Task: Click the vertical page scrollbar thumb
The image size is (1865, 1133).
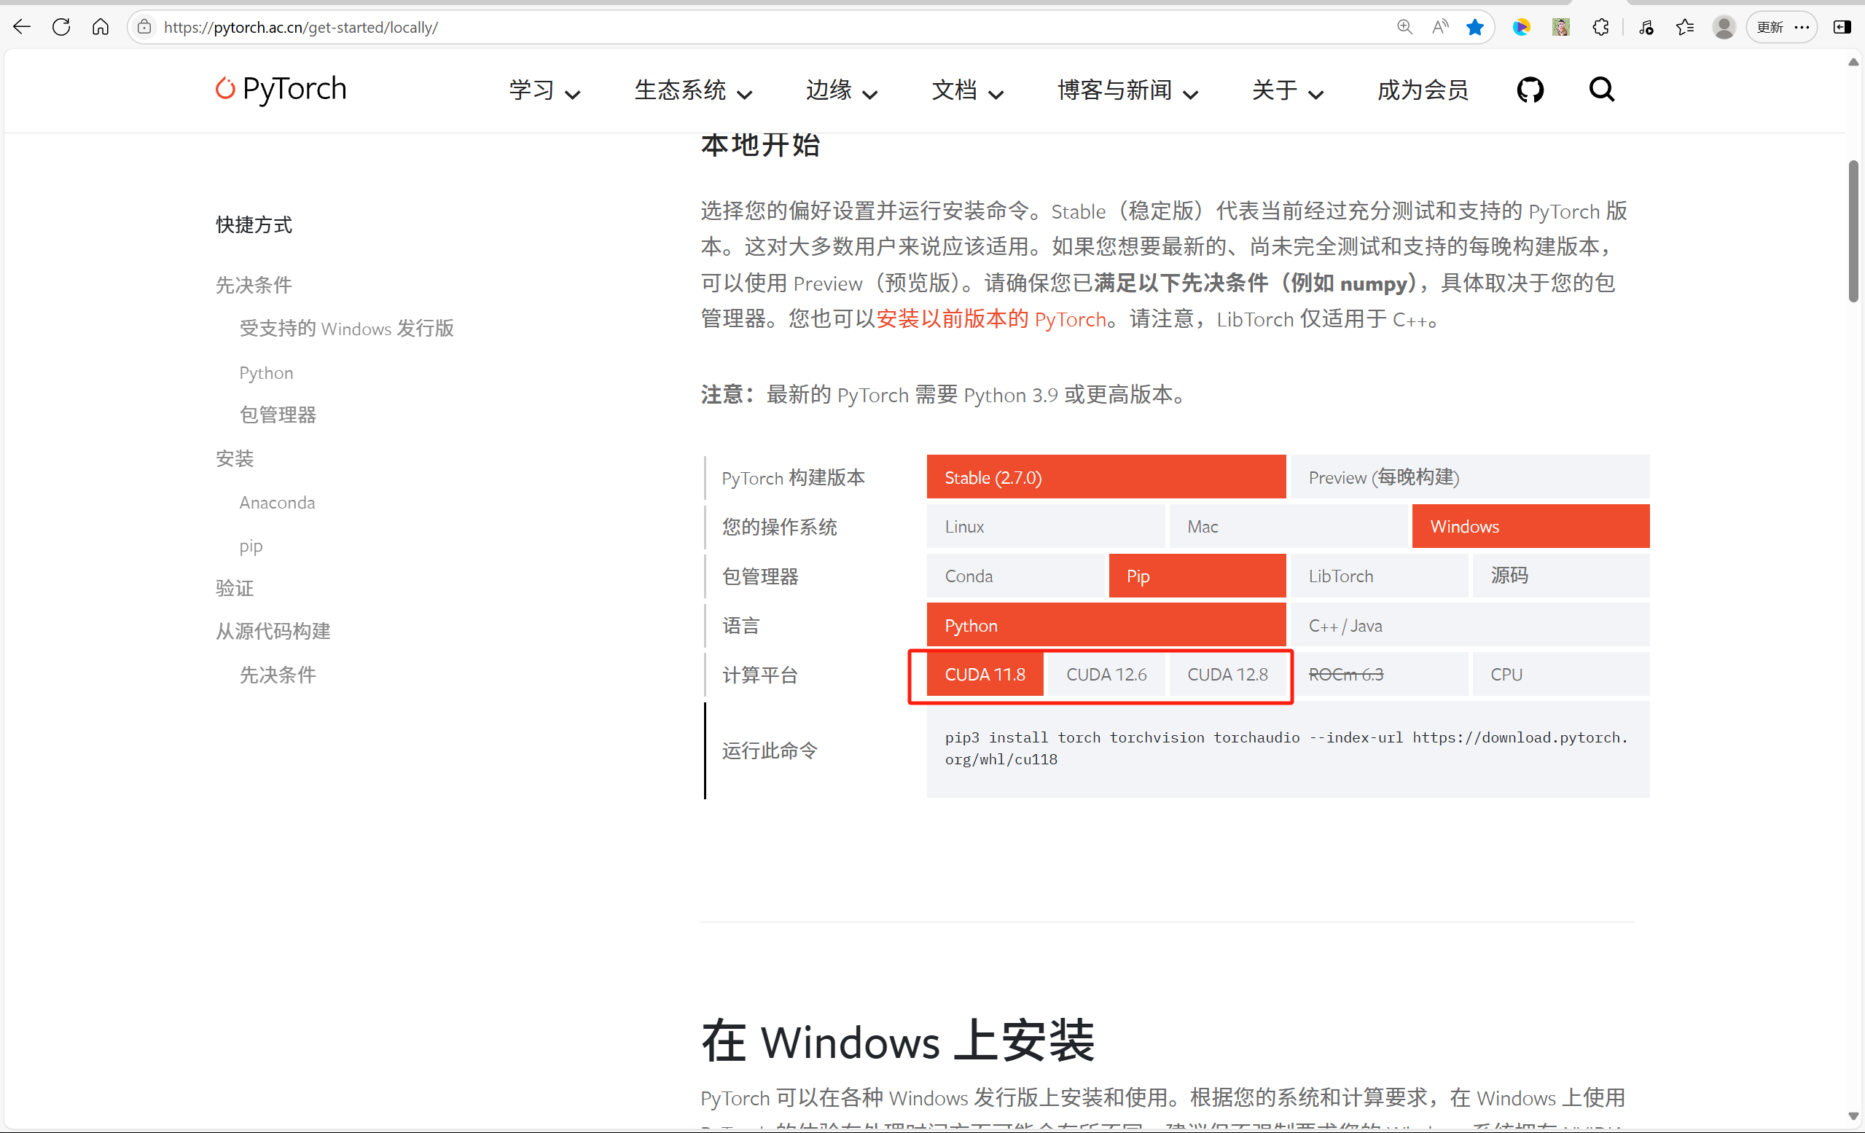Action: (1853, 231)
